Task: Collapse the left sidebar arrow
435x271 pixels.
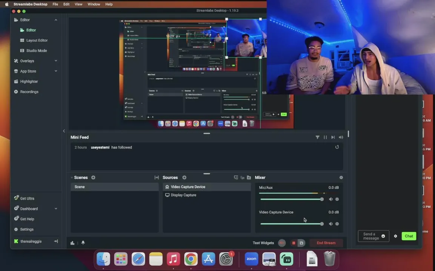Action: pyautogui.click(x=64, y=131)
